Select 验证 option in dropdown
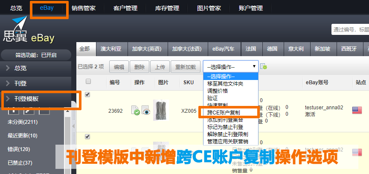Screen dimensions: 369x174 (212, 98)
